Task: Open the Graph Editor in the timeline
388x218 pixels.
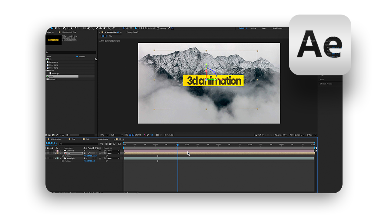Action: [x=119, y=144]
